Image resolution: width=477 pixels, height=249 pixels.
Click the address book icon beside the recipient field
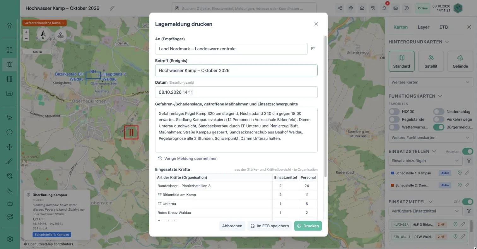pos(313,49)
